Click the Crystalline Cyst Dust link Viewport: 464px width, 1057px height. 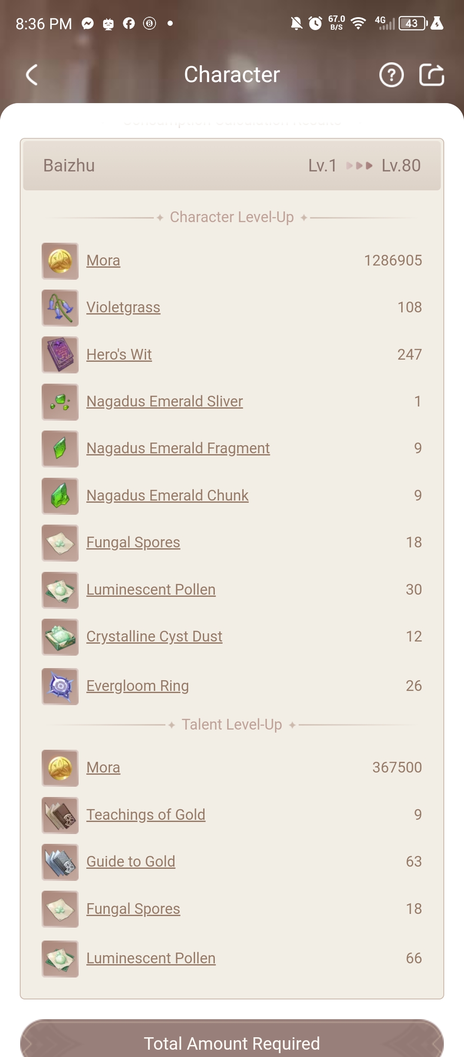(x=154, y=636)
